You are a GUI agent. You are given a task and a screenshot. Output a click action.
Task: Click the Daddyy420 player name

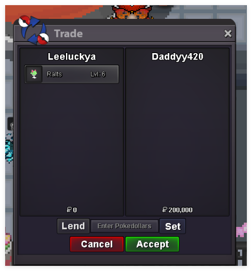click(177, 57)
